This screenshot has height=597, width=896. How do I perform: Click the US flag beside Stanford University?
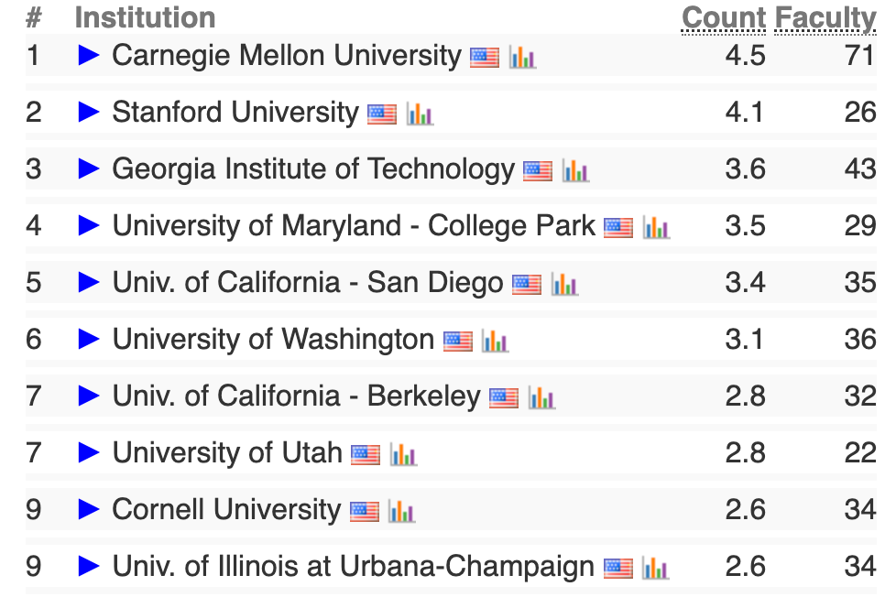point(382,114)
